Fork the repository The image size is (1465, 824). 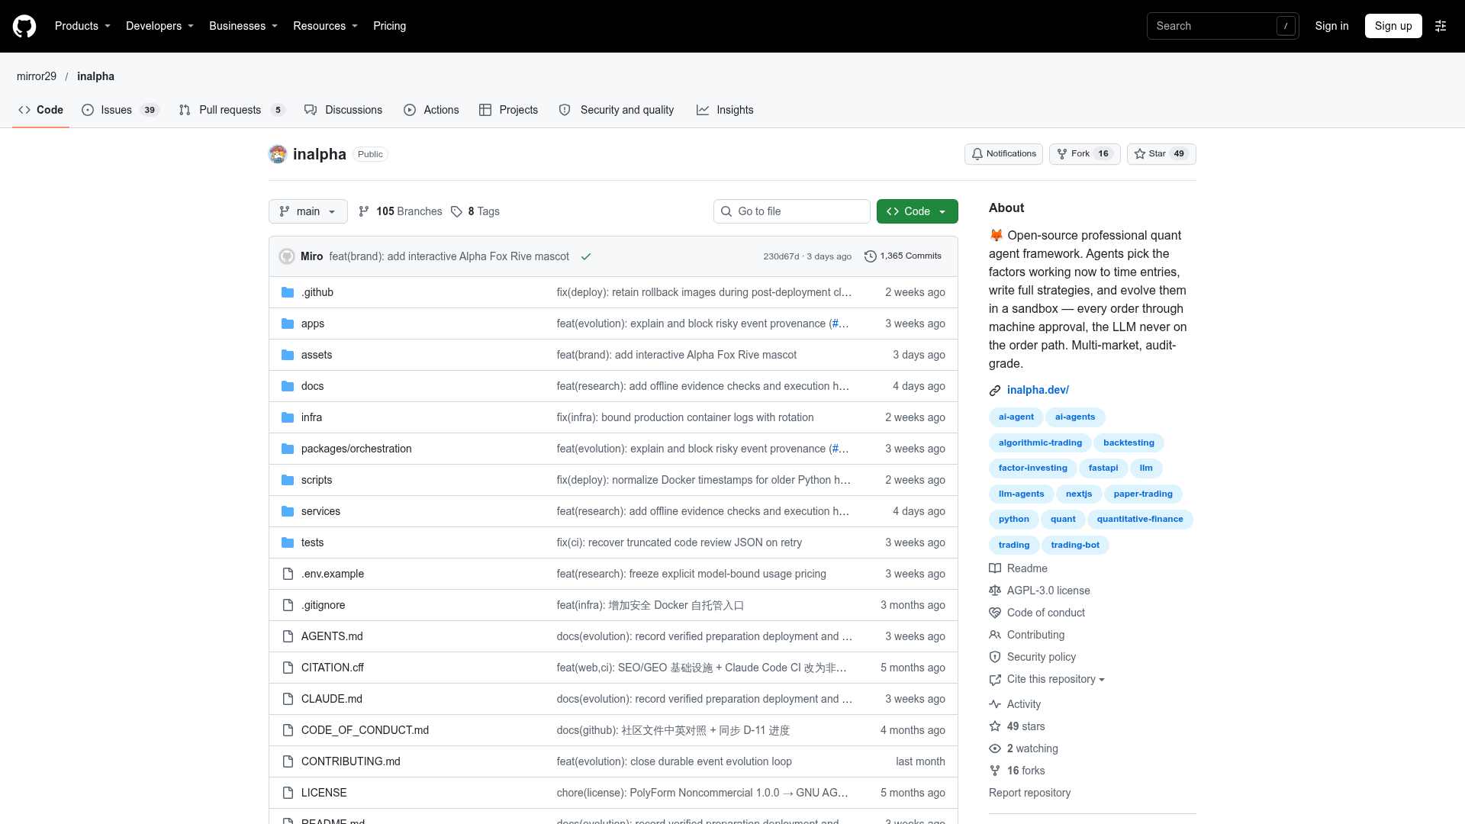(x=1084, y=154)
